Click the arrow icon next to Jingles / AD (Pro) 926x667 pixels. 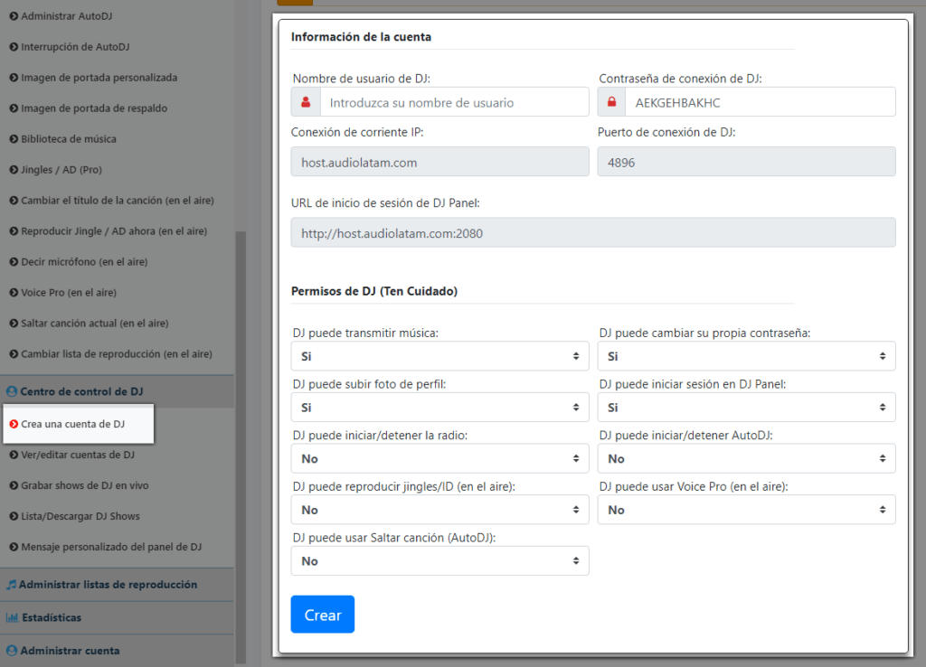[x=14, y=169]
